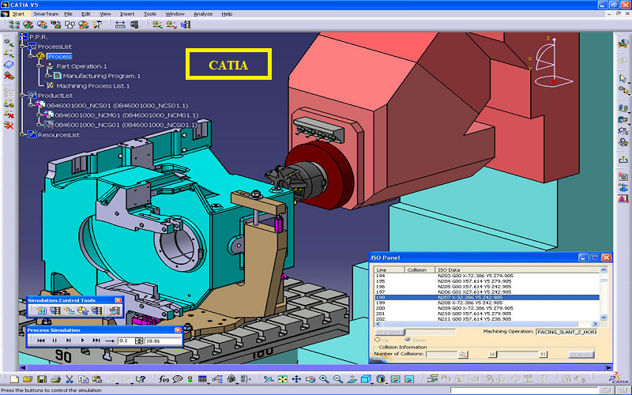Click first icon in Simulation Control Tools
The image size is (632, 395).
point(41,310)
